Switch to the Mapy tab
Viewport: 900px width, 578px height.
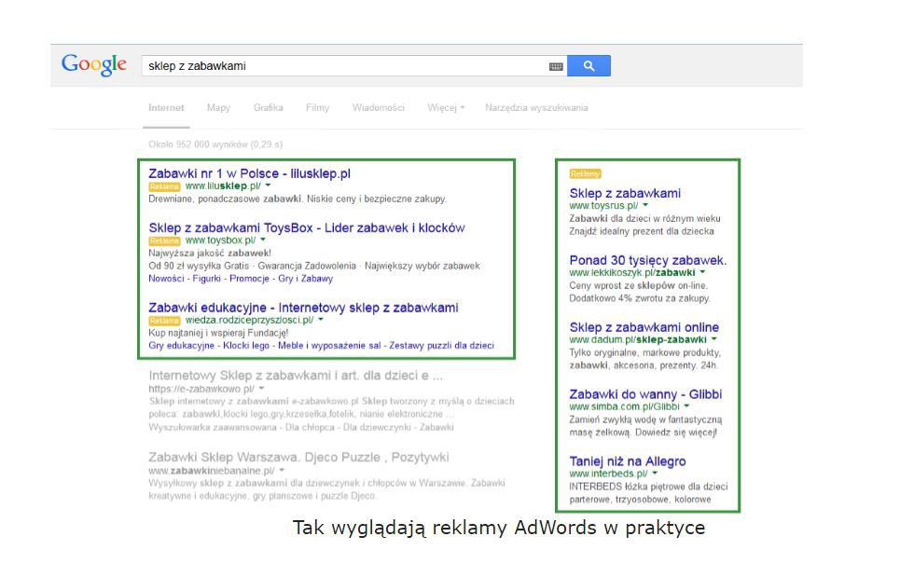coord(218,108)
